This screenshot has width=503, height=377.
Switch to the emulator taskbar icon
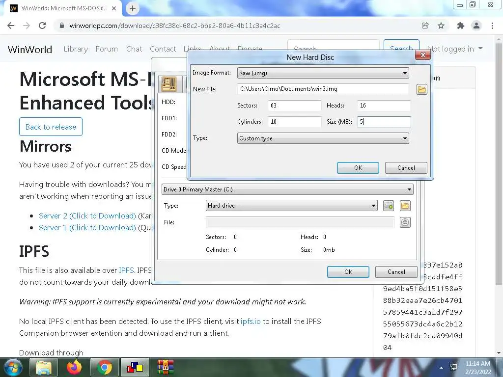[135, 367]
